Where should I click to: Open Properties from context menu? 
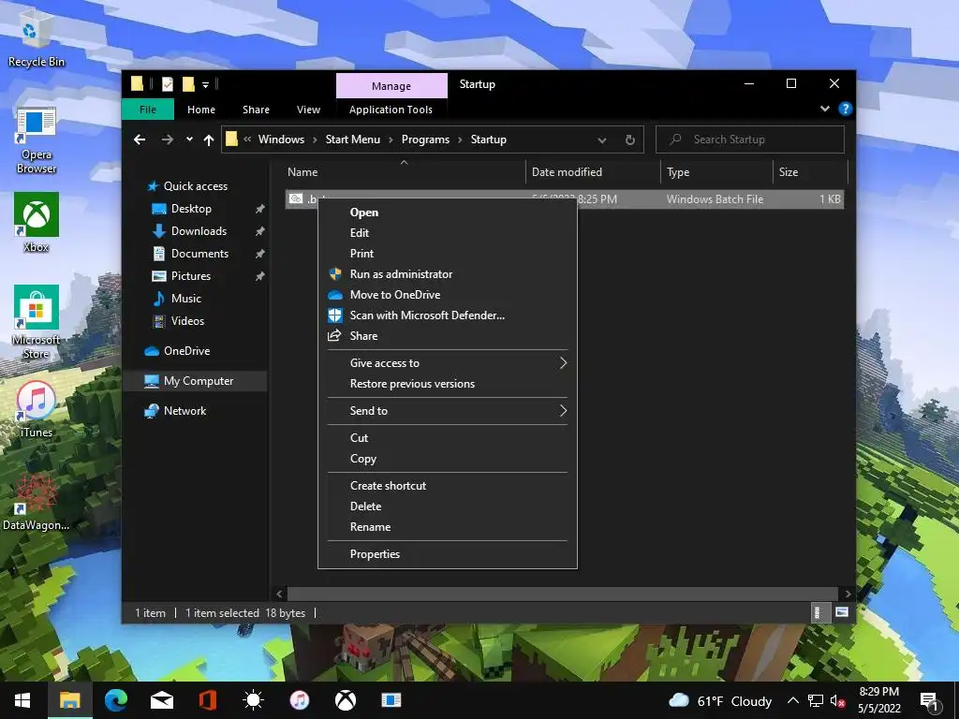(x=447, y=554)
